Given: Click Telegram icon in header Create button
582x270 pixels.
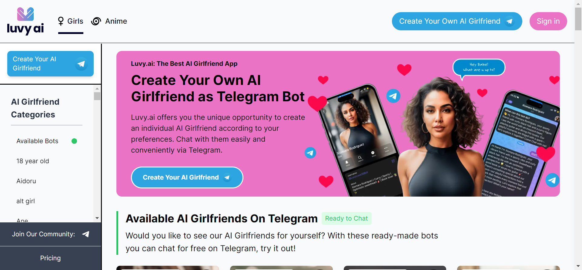Looking at the screenshot, I should click(x=510, y=21).
